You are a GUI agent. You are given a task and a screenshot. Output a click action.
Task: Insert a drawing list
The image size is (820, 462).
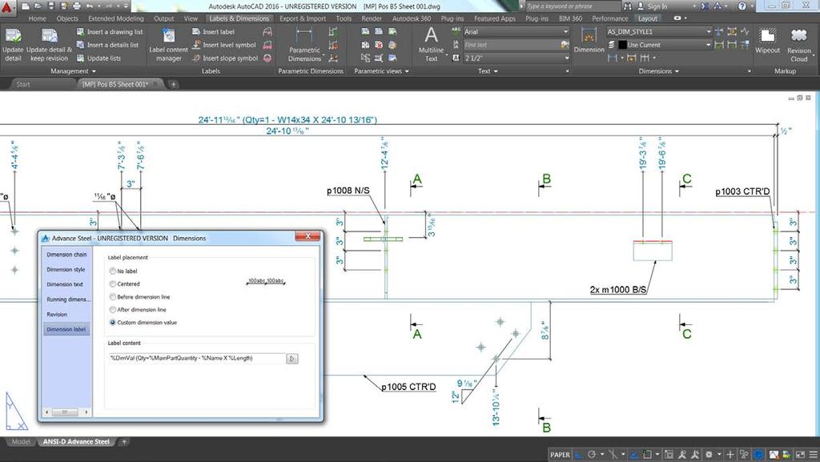point(110,32)
